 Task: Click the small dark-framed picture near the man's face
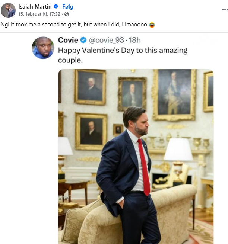tap(118, 129)
